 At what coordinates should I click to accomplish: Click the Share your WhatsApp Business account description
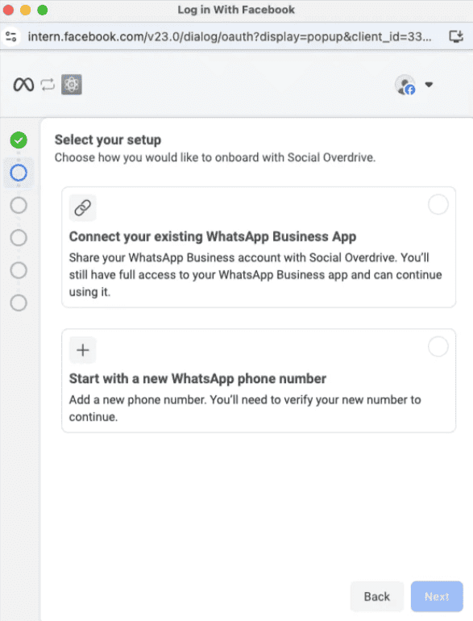[x=255, y=275]
